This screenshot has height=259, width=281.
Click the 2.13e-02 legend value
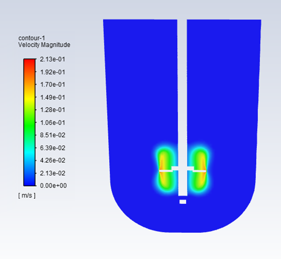[53, 173]
